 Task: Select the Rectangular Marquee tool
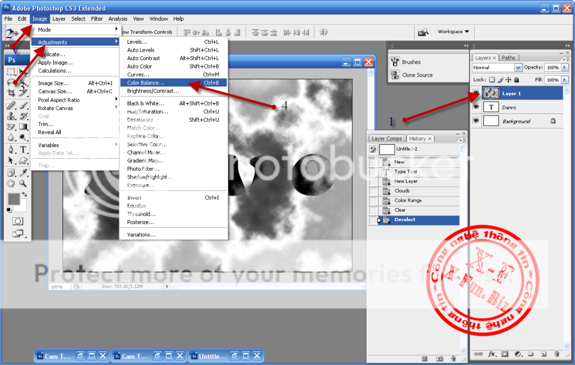click(11, 71)
